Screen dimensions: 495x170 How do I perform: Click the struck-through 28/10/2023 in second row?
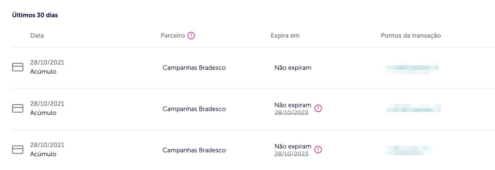(x=291, y=113)
